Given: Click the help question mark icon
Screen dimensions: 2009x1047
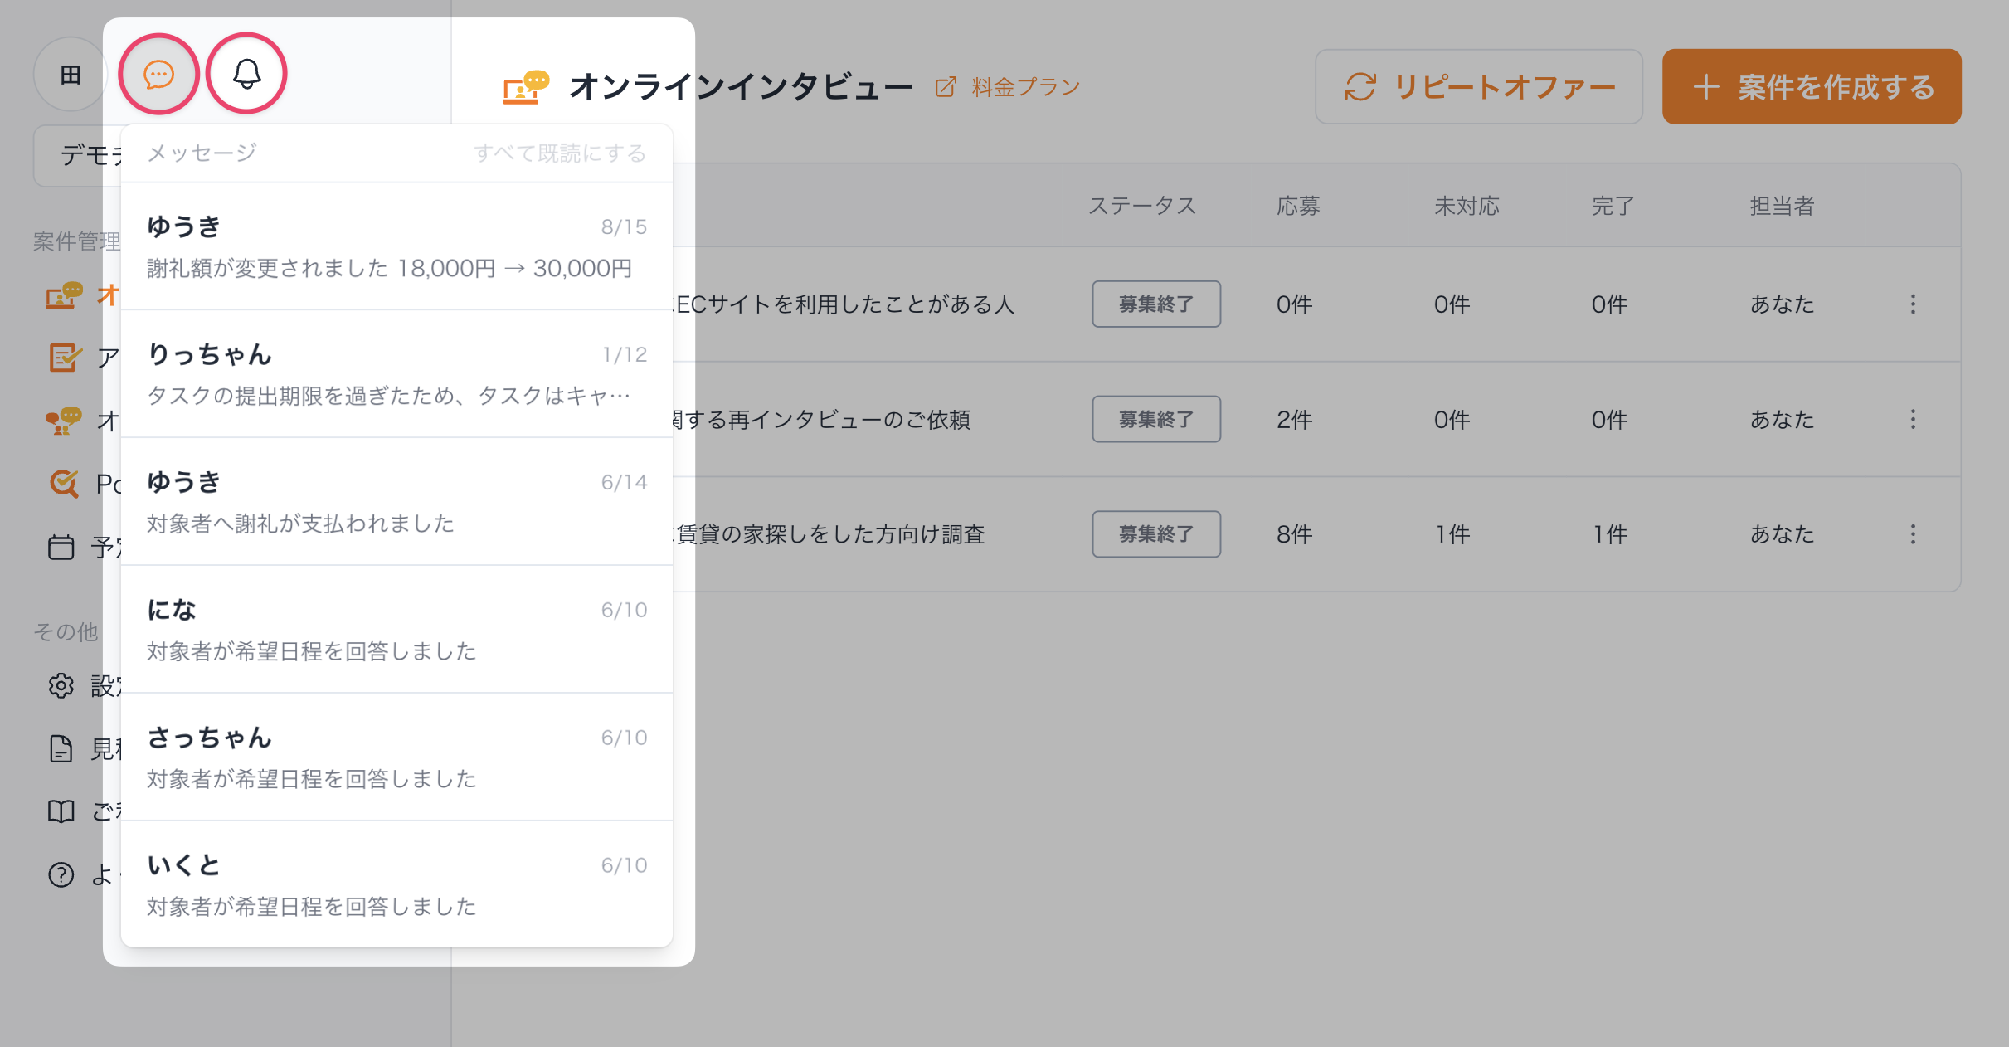Looking at the screenshot, I should point(61,874).
